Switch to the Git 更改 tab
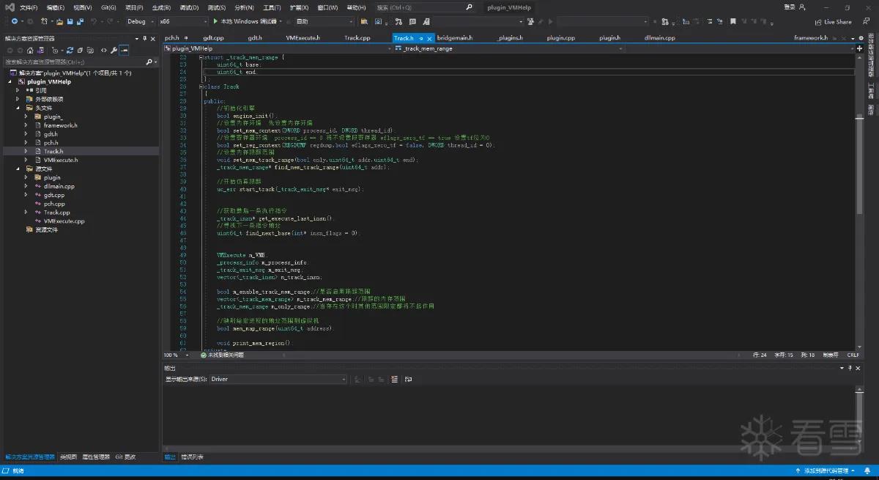 (x=125, y=457)
